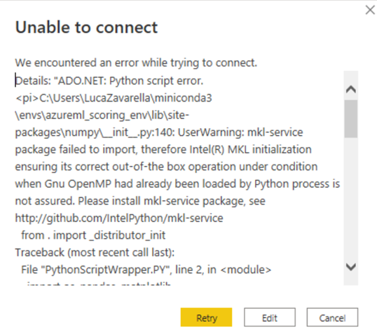Click the github.com/IntelPython/mkl-service URL text
377x334 pixels.
[119, 218]
